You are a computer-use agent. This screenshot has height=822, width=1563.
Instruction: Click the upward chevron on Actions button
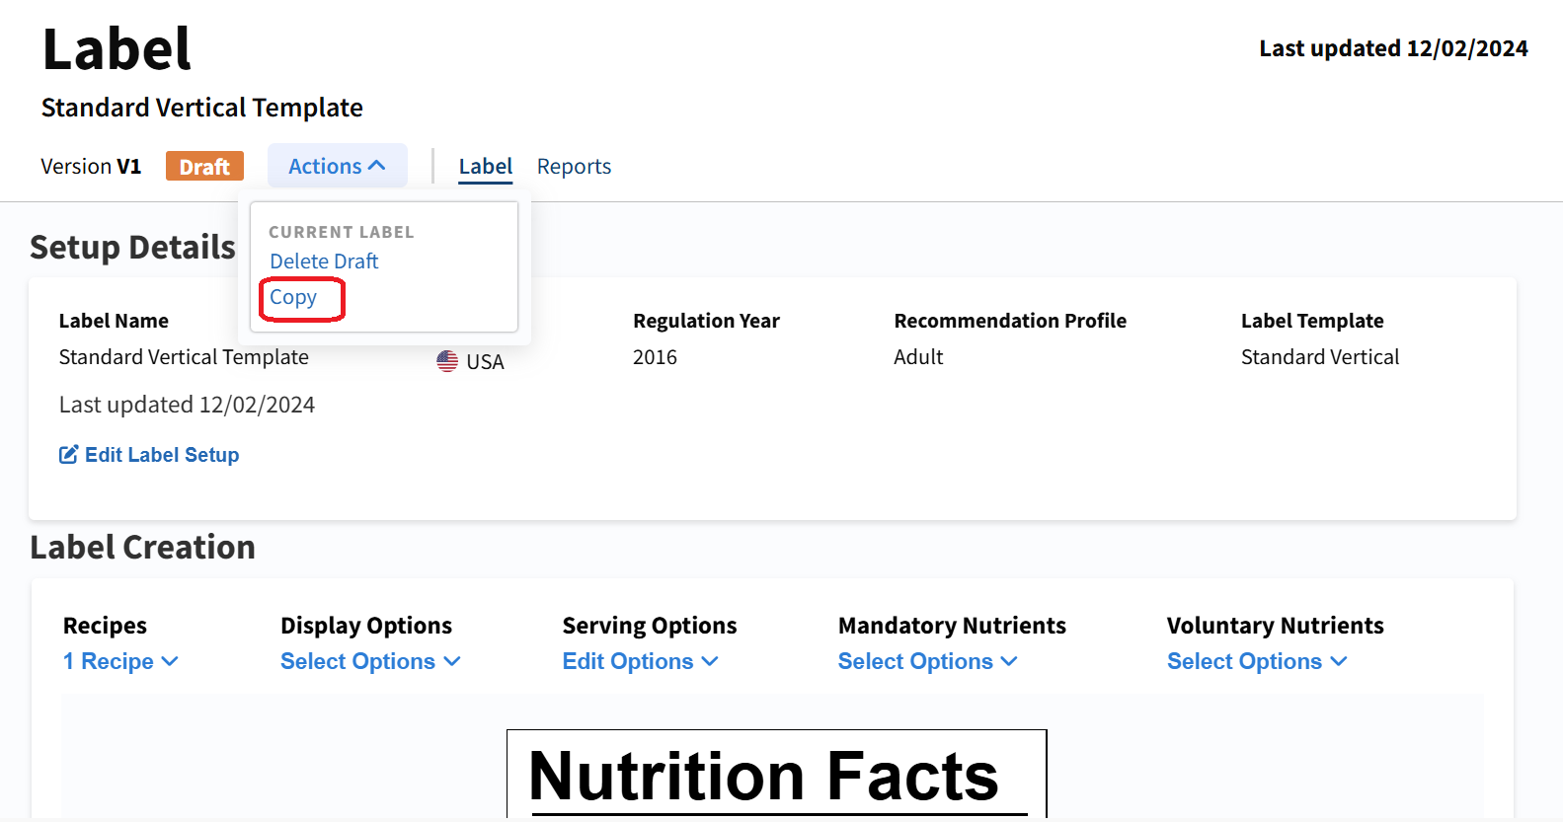pyautogui.click(x=378, y=165)
